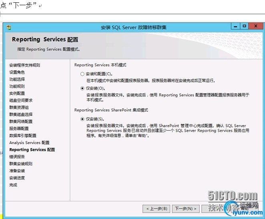265x219 pixels.
Task: Click the Reporting Services SharePoint 集成模式 heading
Action: point(111,110)
